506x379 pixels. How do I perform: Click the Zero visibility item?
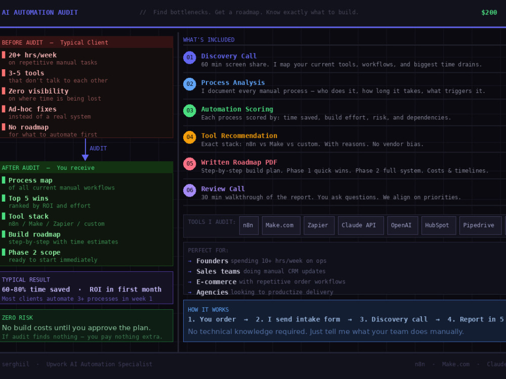tap(38, 91)
